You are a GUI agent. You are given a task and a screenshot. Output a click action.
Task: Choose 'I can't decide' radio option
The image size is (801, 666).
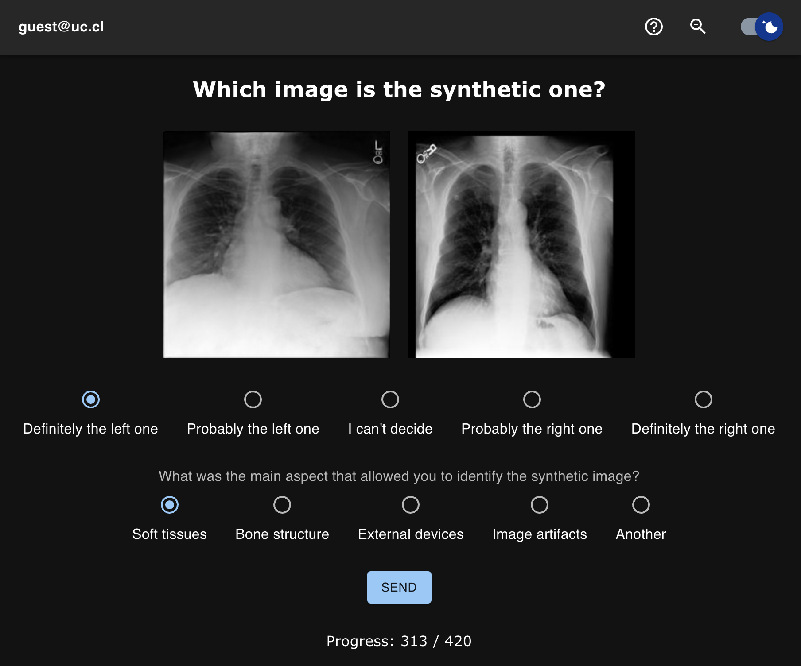click(x=390, y=399)
